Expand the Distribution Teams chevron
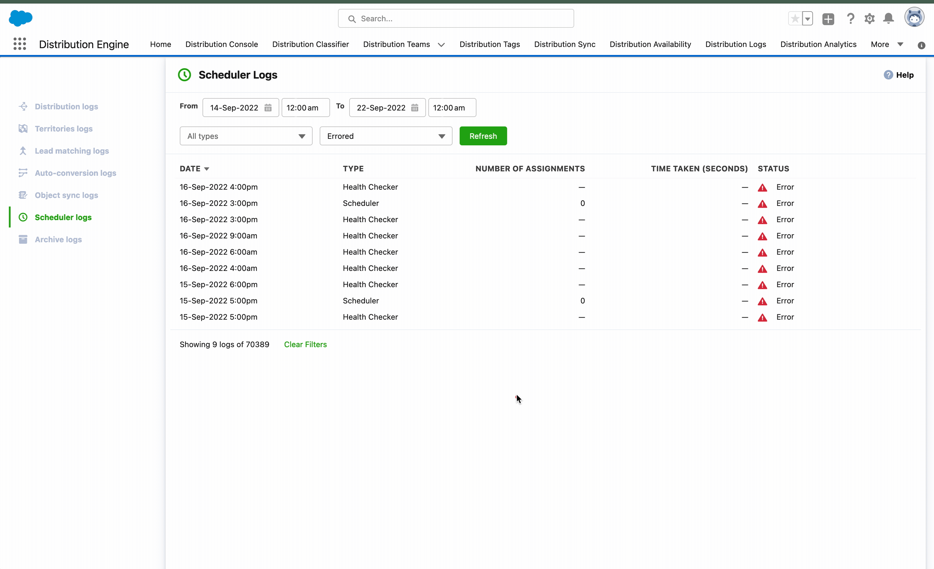934x569 pixels. click(441, 45)
